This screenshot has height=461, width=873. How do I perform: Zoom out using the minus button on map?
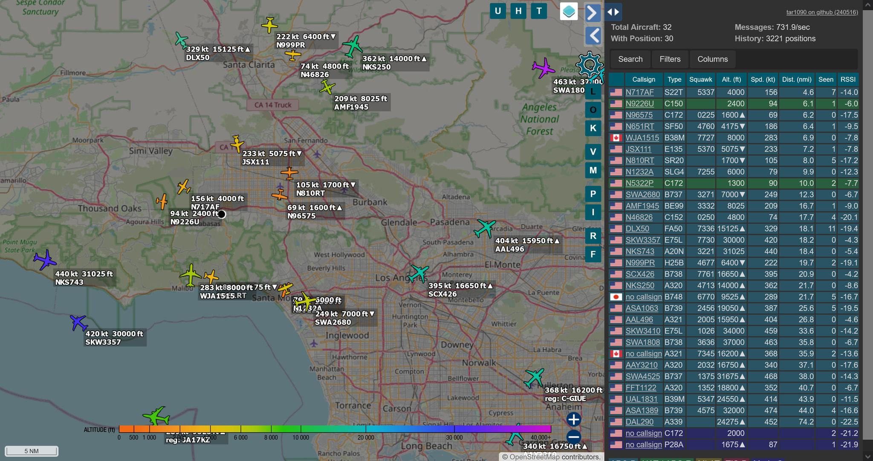(573, 438)
